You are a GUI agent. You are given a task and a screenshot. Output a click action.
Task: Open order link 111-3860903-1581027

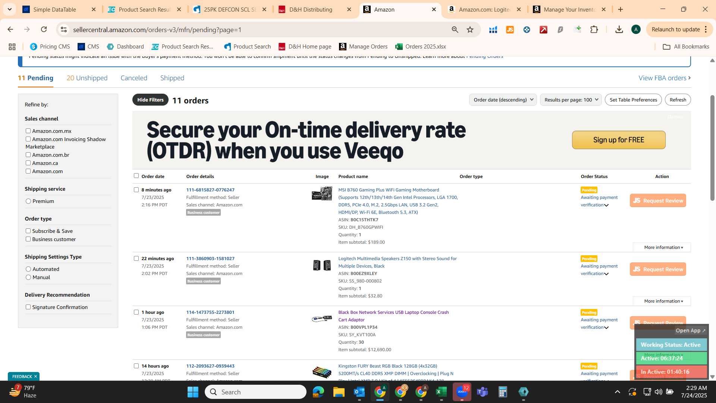coord(210,259)
